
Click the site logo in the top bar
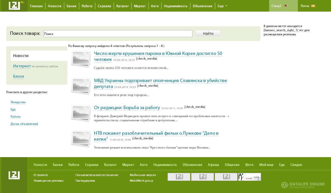point(14,6)
